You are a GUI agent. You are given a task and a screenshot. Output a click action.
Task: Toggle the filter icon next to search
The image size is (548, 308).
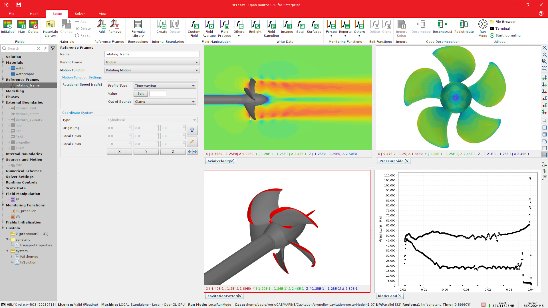click(x=53, y=48)
